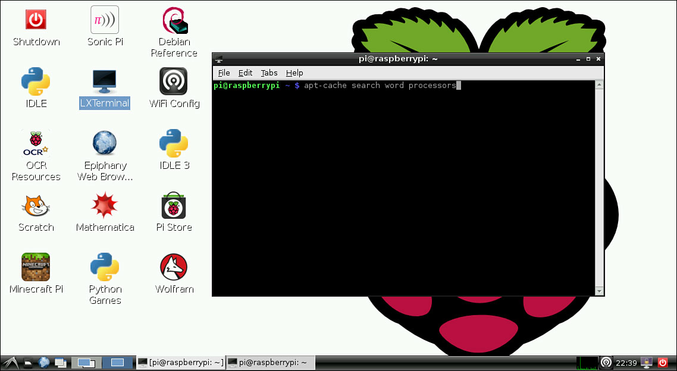677x371 pixels.
Task: Launch web browser from taskbar globe
Action: pyautogui.click(x=43, y=363)
